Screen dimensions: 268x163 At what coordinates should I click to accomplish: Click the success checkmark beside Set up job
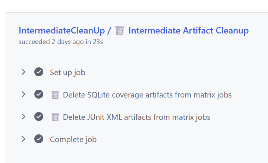click(x=39, y=72)
